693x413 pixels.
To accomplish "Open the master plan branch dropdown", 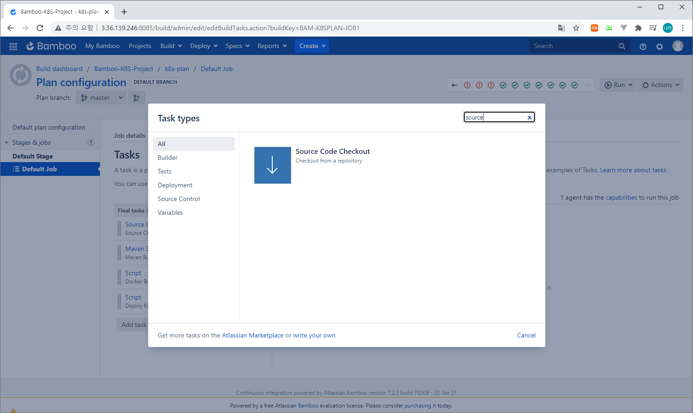I will point(101,98).
